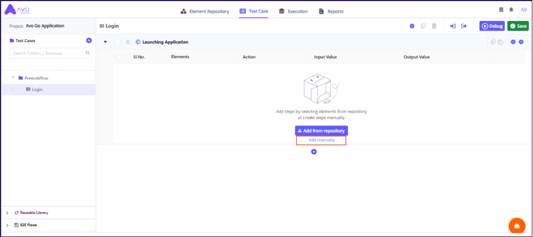Screen dimensions: 533x237
Task: Open the notifications bell
Action: pyautogui.click(x=511, y=10)
